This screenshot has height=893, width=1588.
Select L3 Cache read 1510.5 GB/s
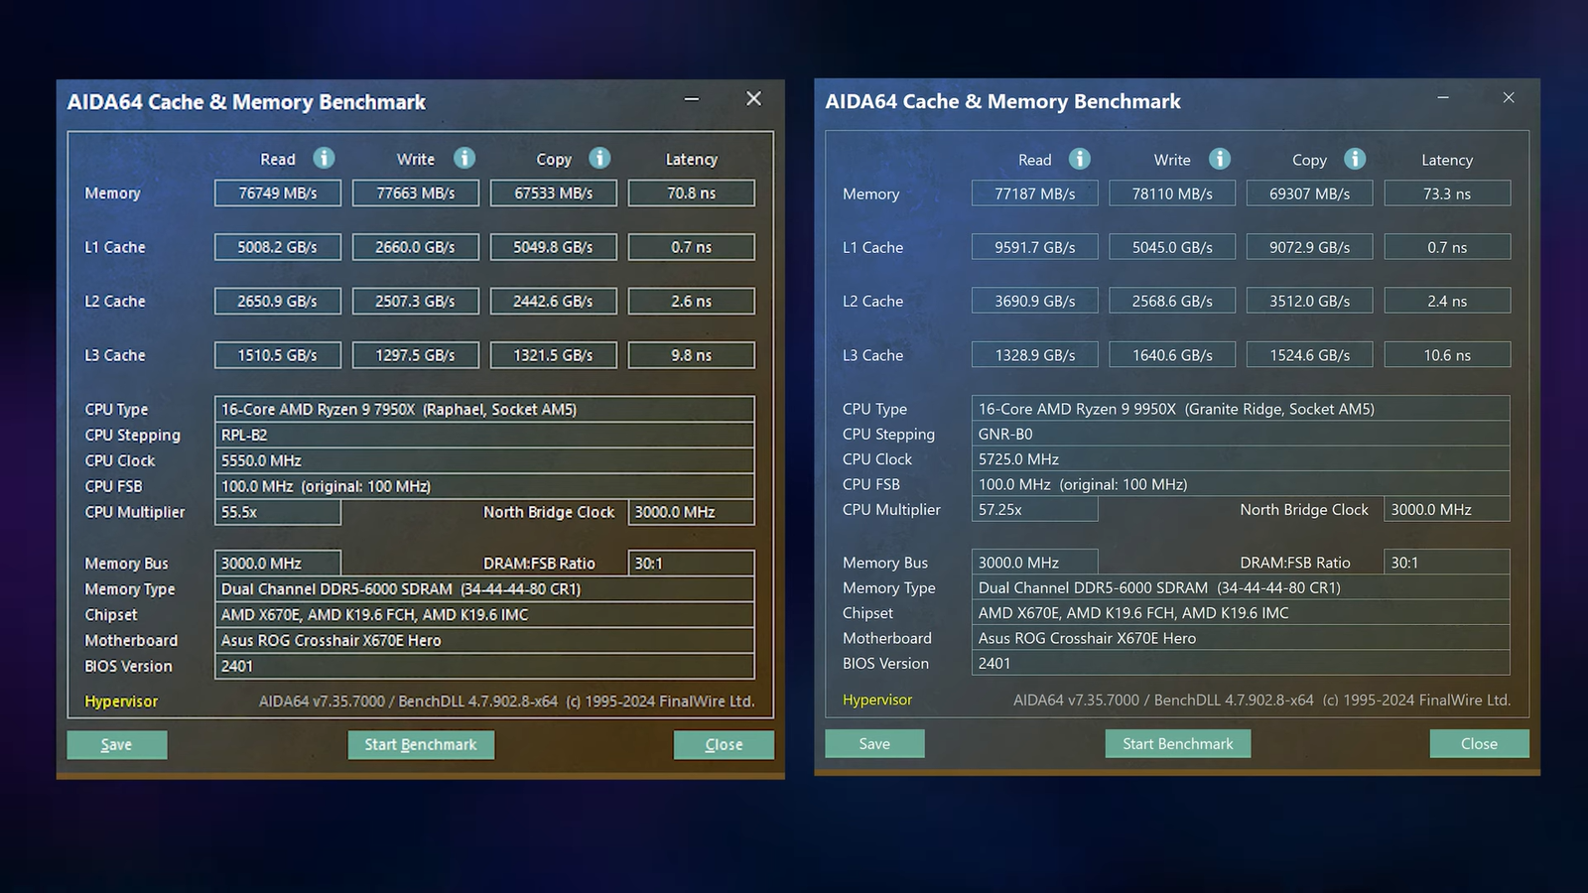(278, 355)
